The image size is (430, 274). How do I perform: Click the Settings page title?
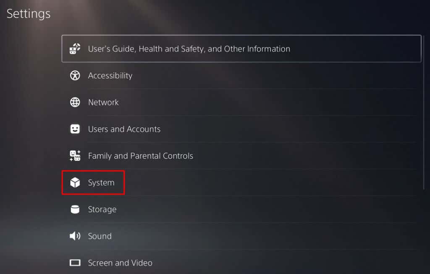[x=29, y=13]
